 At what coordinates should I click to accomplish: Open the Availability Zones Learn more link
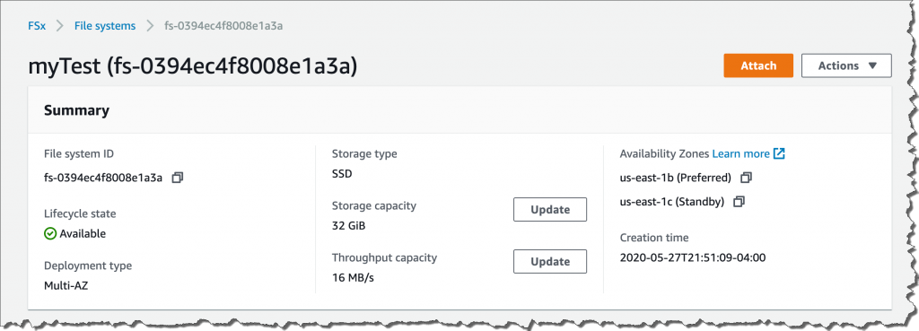740,154
